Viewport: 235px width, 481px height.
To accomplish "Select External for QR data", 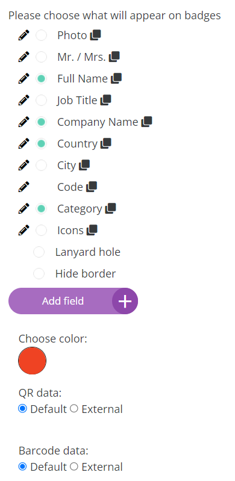I will 74,409.
